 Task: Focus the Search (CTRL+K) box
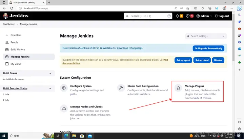click(148, 16)
